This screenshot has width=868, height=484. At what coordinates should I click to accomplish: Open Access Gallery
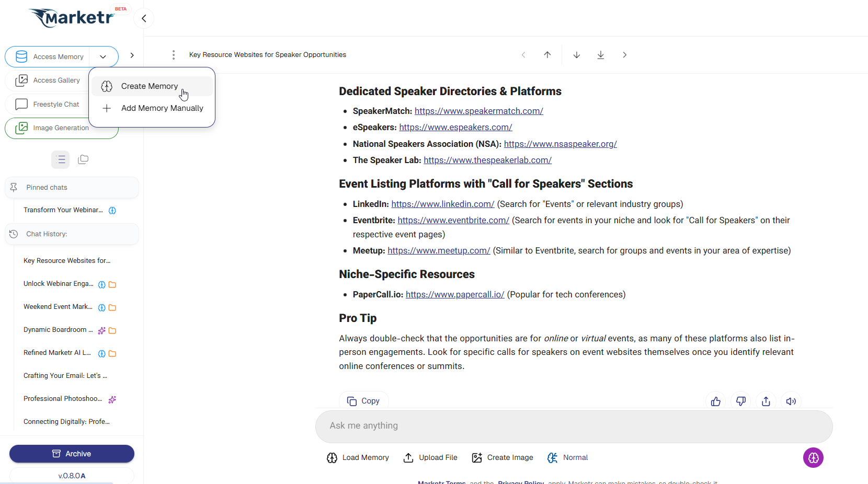coord(48,80)
